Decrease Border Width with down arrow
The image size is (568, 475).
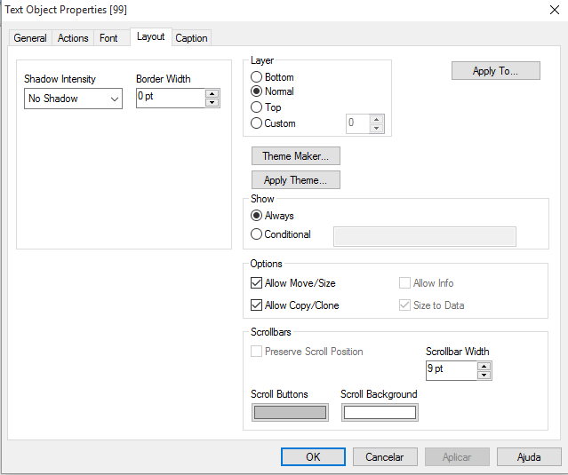click(212, 103)
